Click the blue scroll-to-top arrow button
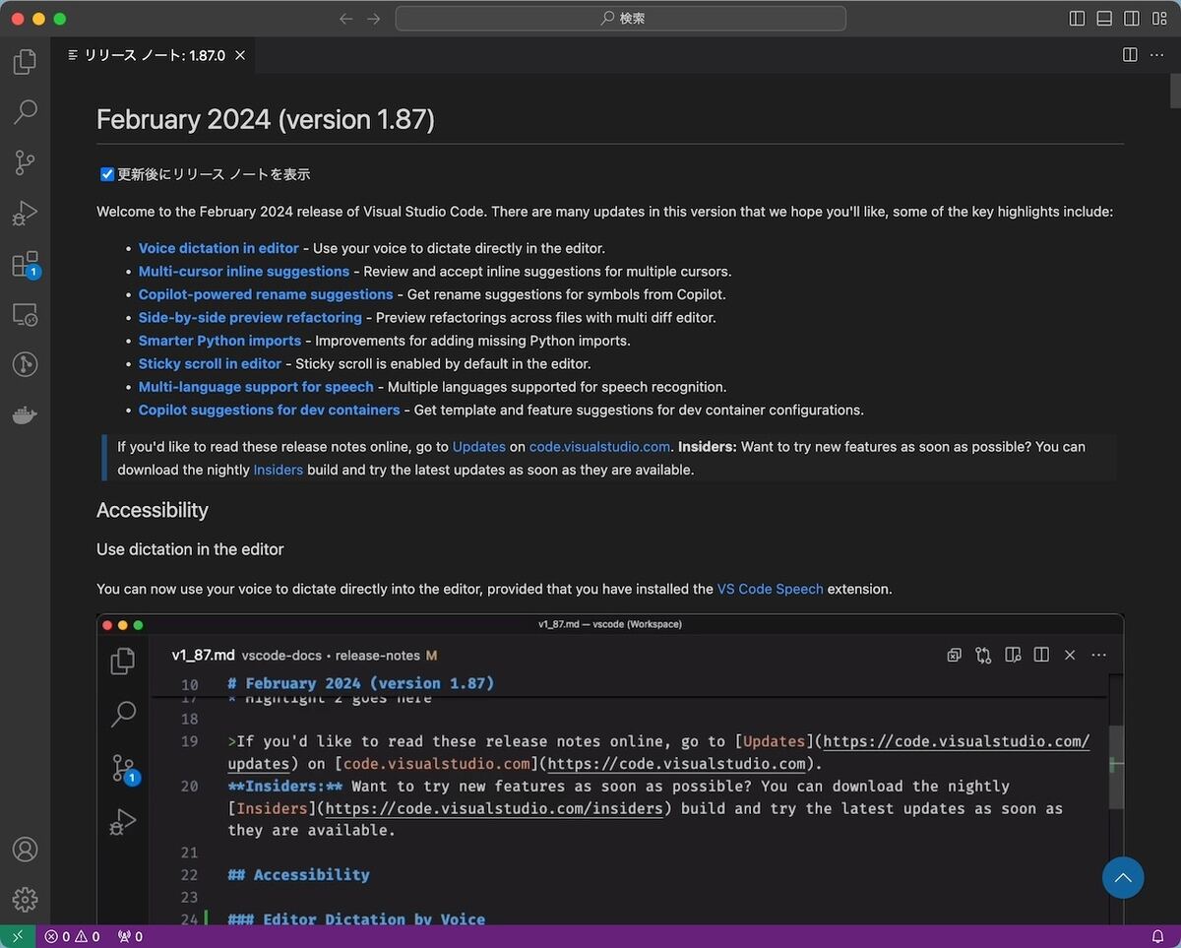 (x=1123, y=877)
